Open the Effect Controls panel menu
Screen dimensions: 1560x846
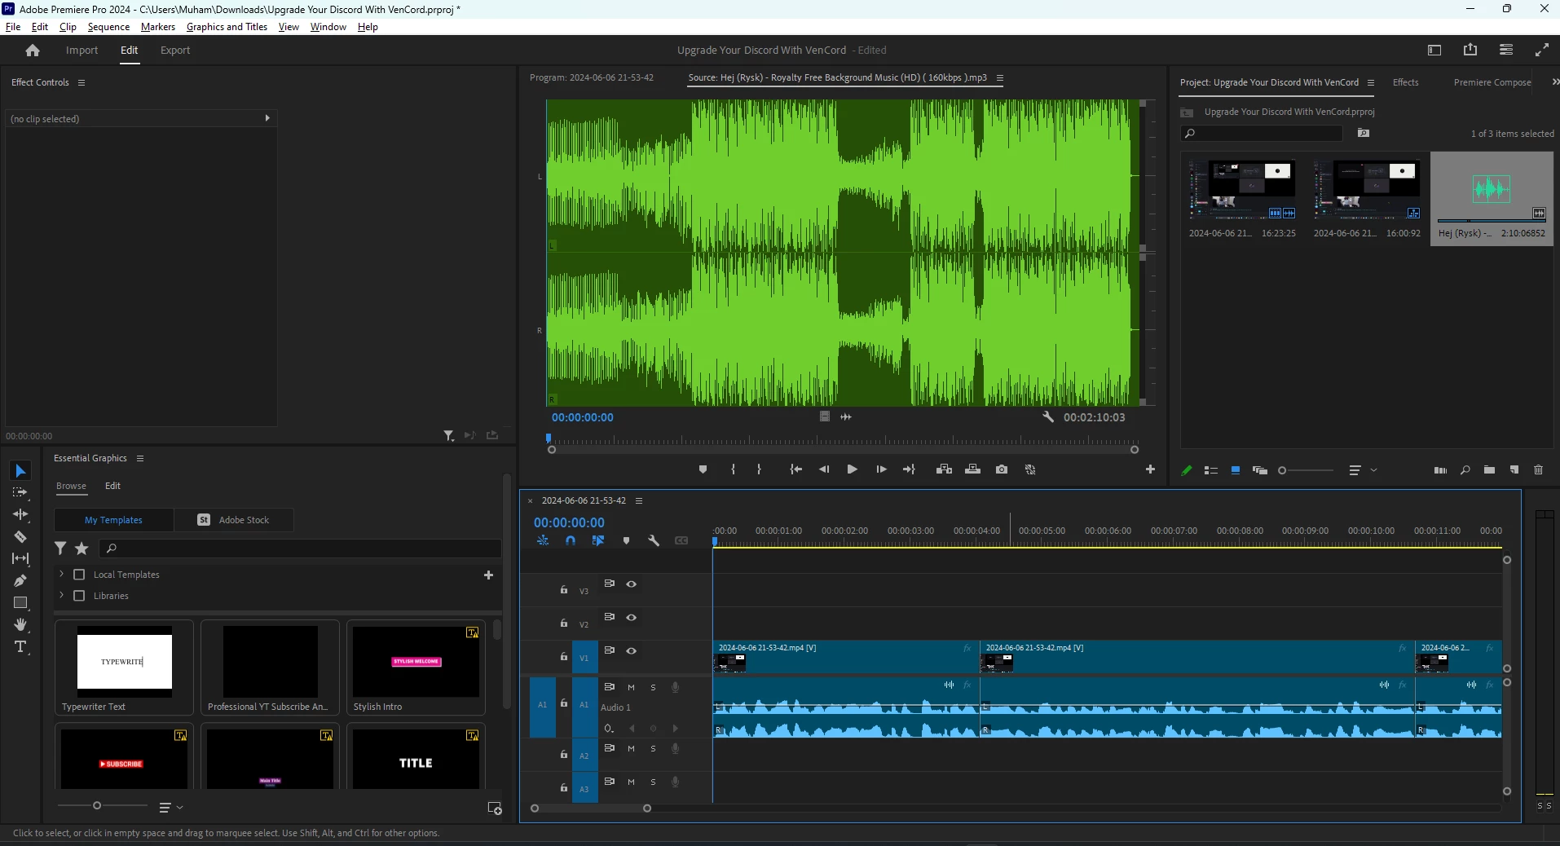82,82
